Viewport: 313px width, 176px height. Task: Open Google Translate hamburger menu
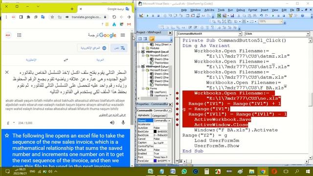pos(123,35)
